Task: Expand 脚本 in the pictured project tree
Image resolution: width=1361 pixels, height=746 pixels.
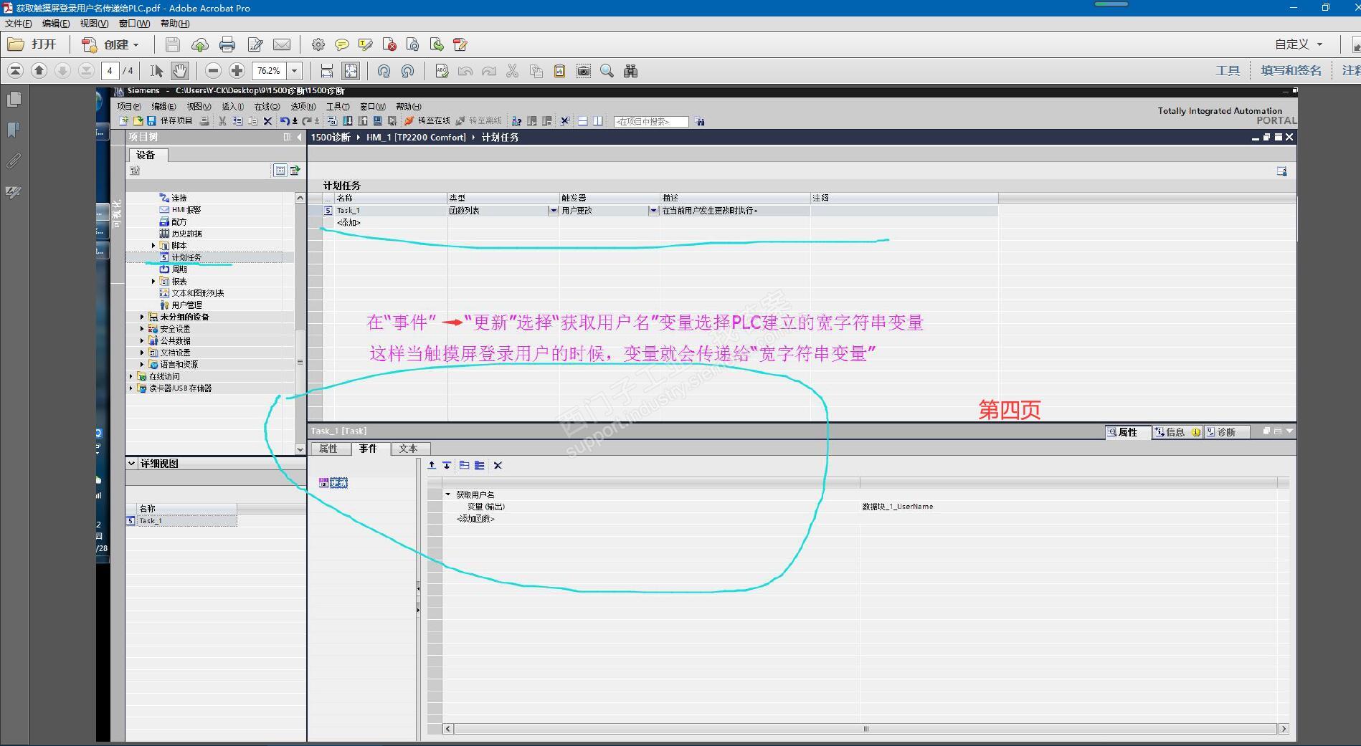Action: tap(153, 246)
